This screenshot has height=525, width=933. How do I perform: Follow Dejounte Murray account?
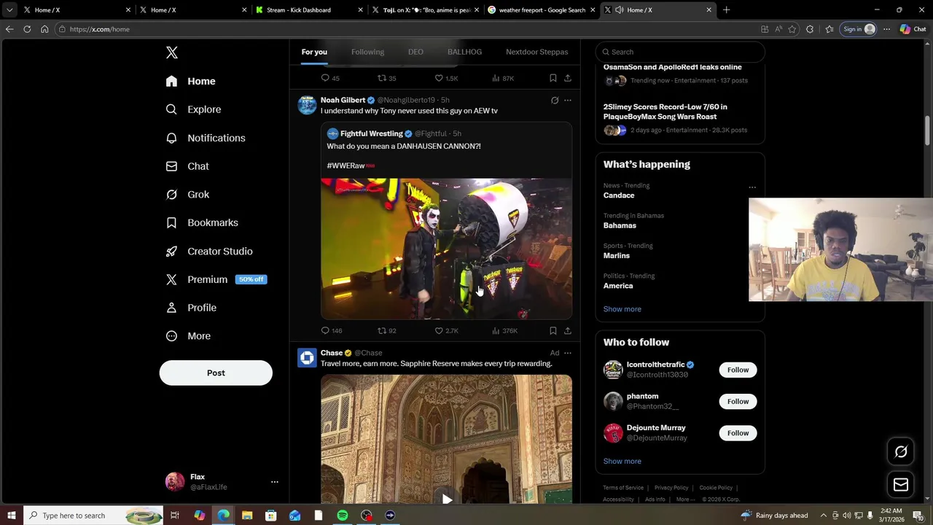[738, 433]
